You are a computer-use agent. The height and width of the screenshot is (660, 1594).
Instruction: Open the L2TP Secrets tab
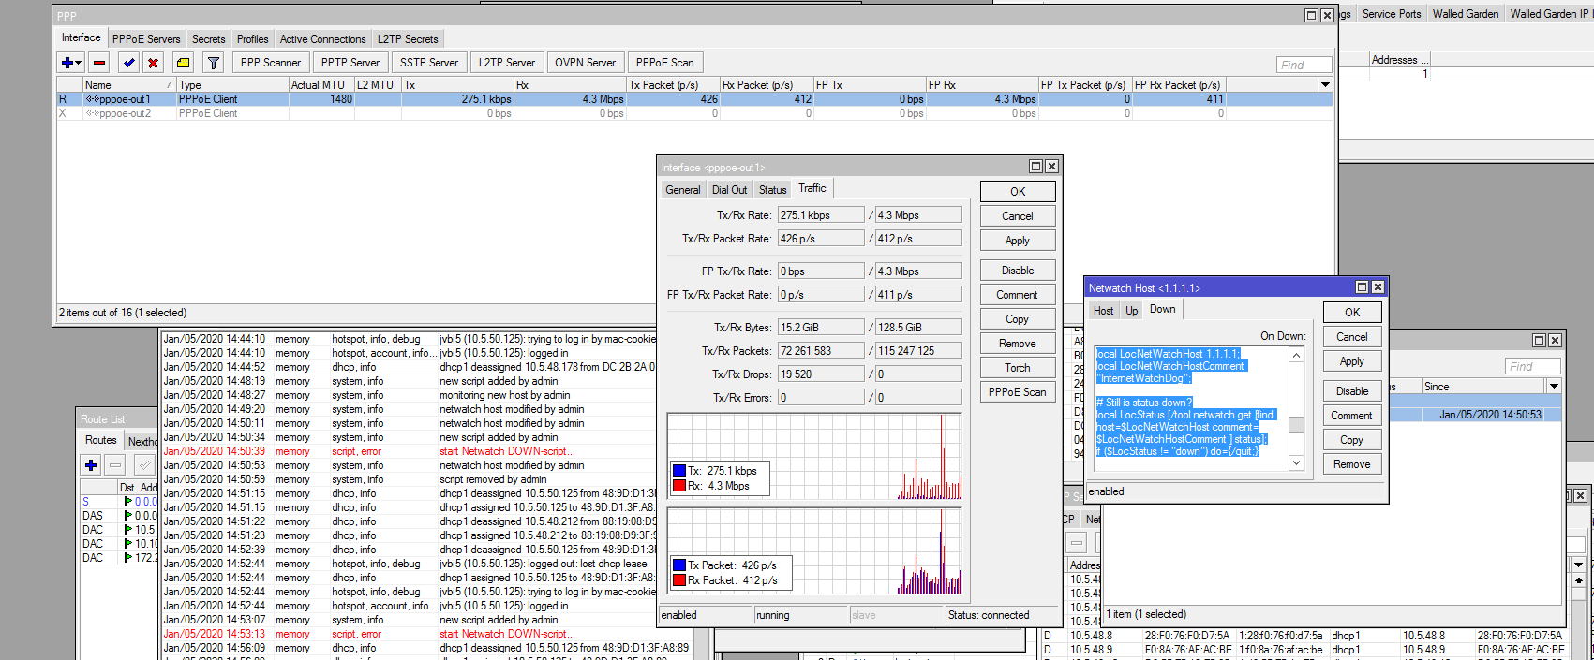coord(408,39)
